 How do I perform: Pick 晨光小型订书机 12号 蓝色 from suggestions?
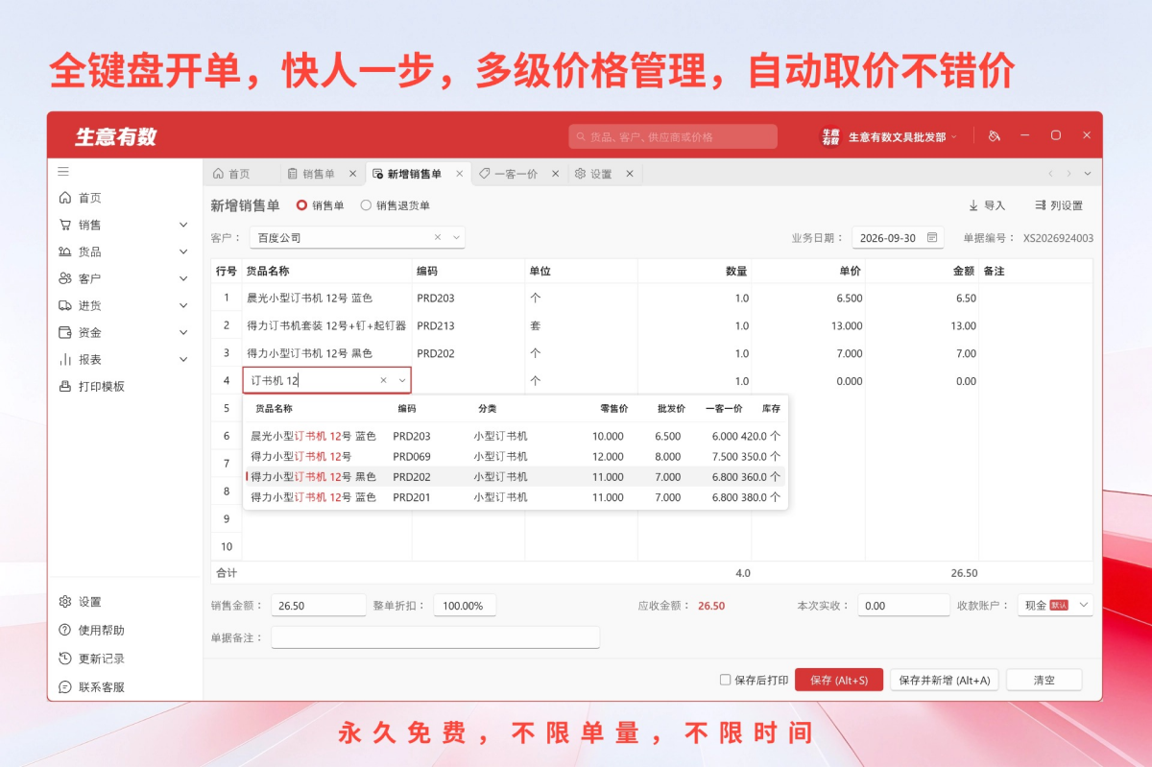516,436
